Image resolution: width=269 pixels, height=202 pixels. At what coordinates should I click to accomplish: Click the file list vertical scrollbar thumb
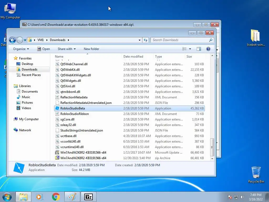212,147
